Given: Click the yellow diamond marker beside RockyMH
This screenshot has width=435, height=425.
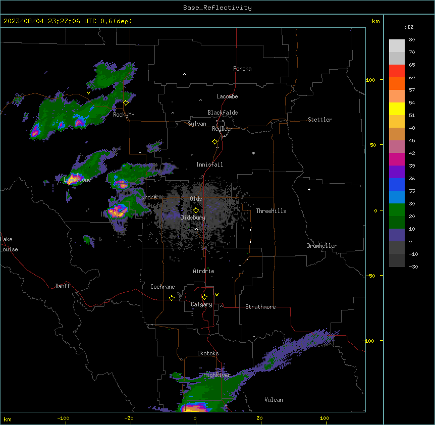Looking at the screenshot, I should click(x=126, y=103).
